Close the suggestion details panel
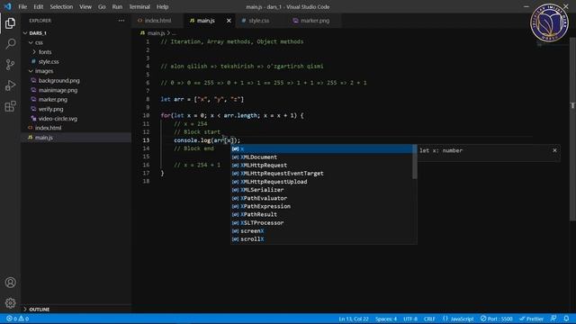This screenshot has width=576, height=324. tap(554, 150)
